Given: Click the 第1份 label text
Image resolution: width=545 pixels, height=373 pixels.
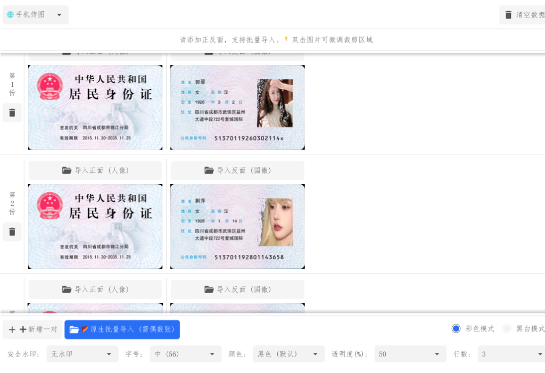Looking at the screenshot, I should [x=12, y=84].
